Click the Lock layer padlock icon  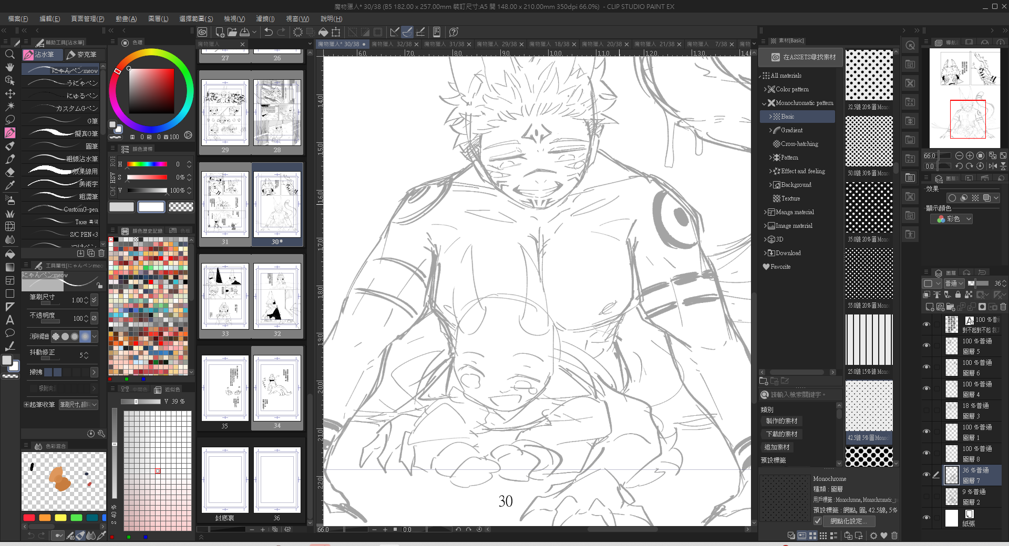pos(957,295)
